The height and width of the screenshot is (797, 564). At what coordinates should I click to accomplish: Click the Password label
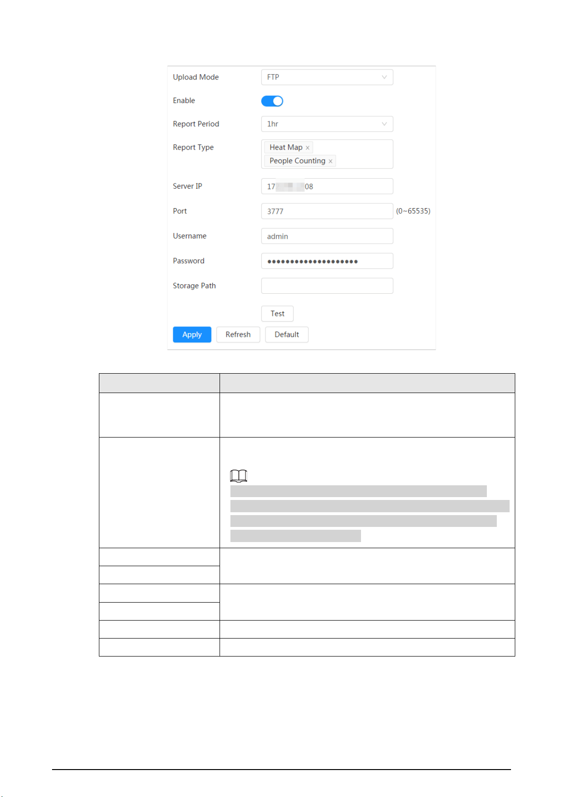click(189, 261)
